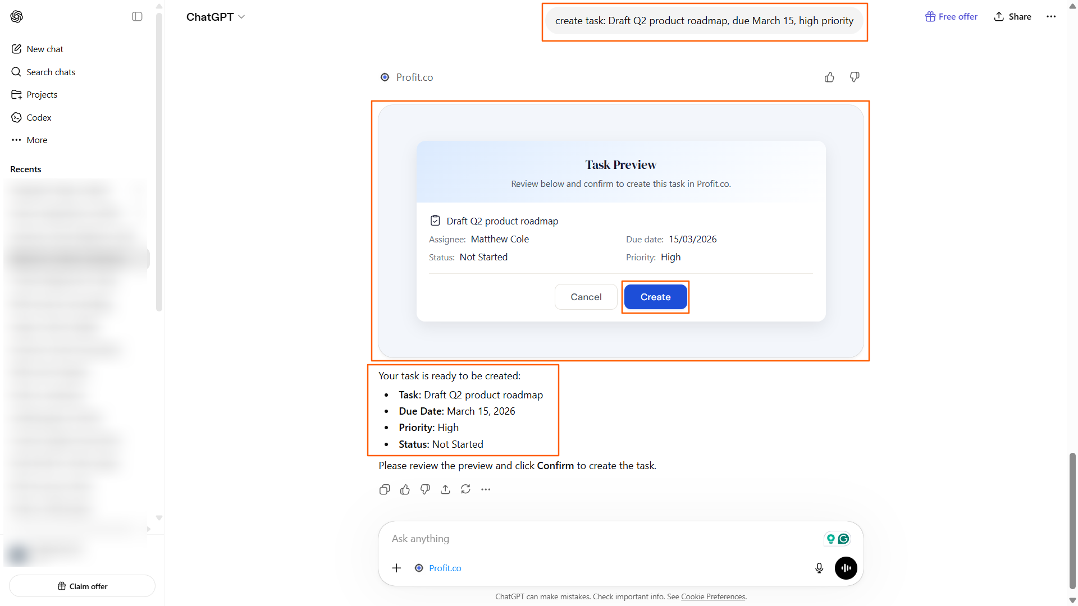Viewport: 1078px width, 606px height.
Task: Open the top-right three-dot options menu
Action: 1051,16
